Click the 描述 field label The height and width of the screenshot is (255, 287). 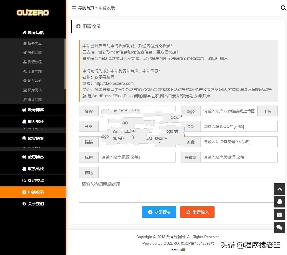pyautogui.click(x=89, y=172)
